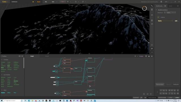This screenshot has width=181, height=102.
Task: Click the Defaults button
Action: tap(176, 84)
